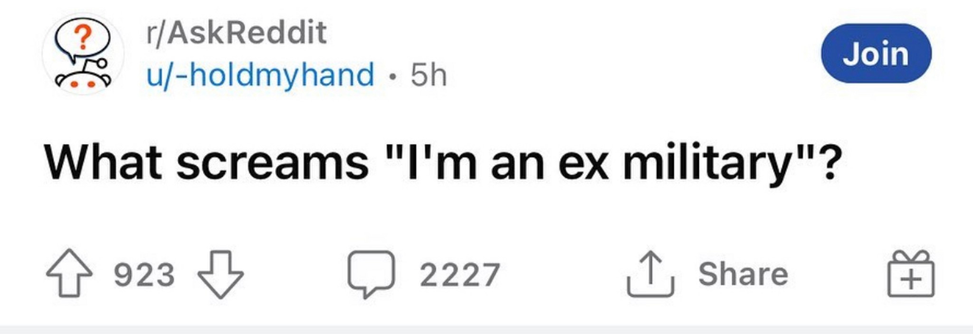Viewport: 973px width, 334px height.
Task: Join the AskReddit community
Action: click(876, 54)
